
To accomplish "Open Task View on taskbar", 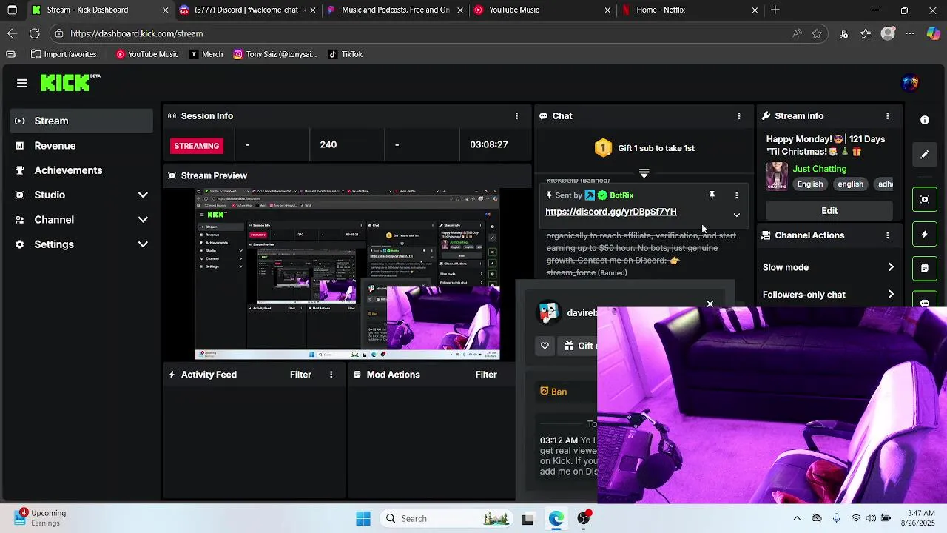I will click(528, 518).
